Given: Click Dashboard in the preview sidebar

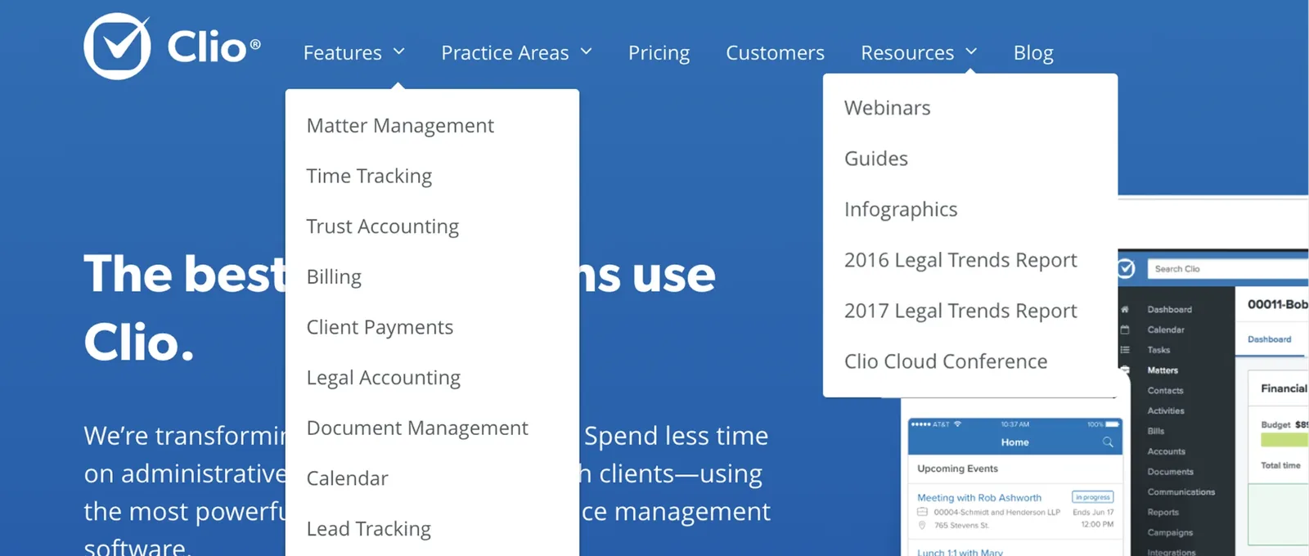Looking at the screenshot, I should pyautogui.click(x=1169, y=310).
